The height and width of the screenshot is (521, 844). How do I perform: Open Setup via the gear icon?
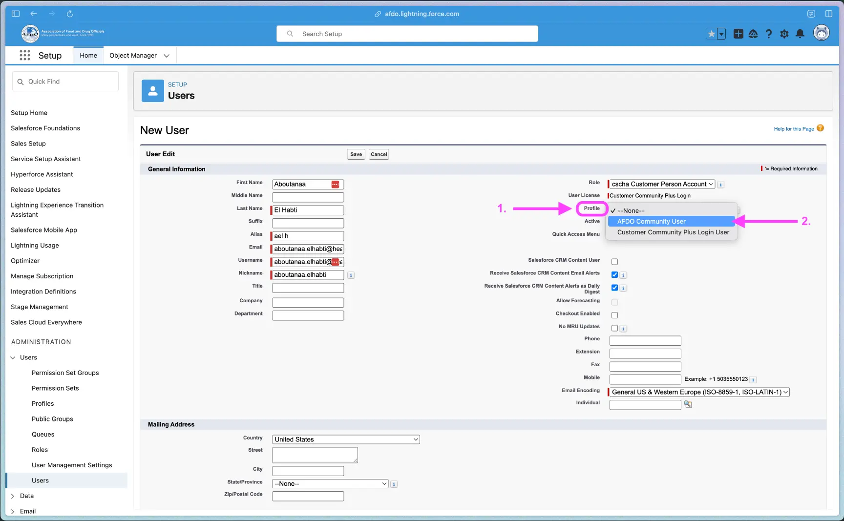[x=784, y=33]
